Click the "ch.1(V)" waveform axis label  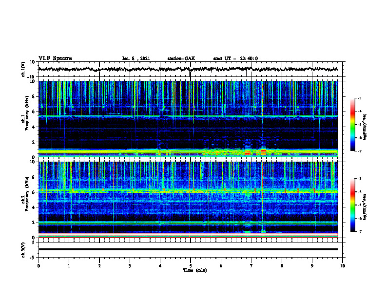[23, 69]
